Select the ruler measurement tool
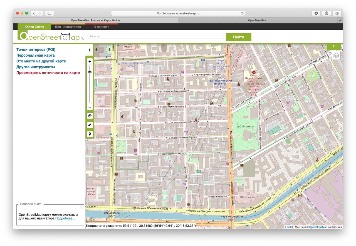 point(90,125)
